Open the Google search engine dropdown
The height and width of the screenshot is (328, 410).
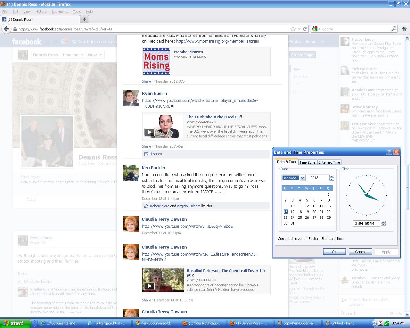pos(316,29)
